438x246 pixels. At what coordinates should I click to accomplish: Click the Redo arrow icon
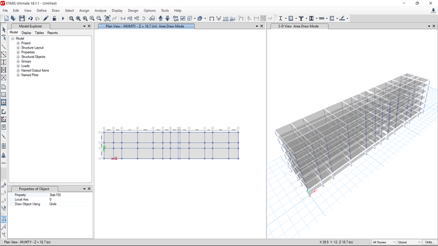[x=37, y=19]
